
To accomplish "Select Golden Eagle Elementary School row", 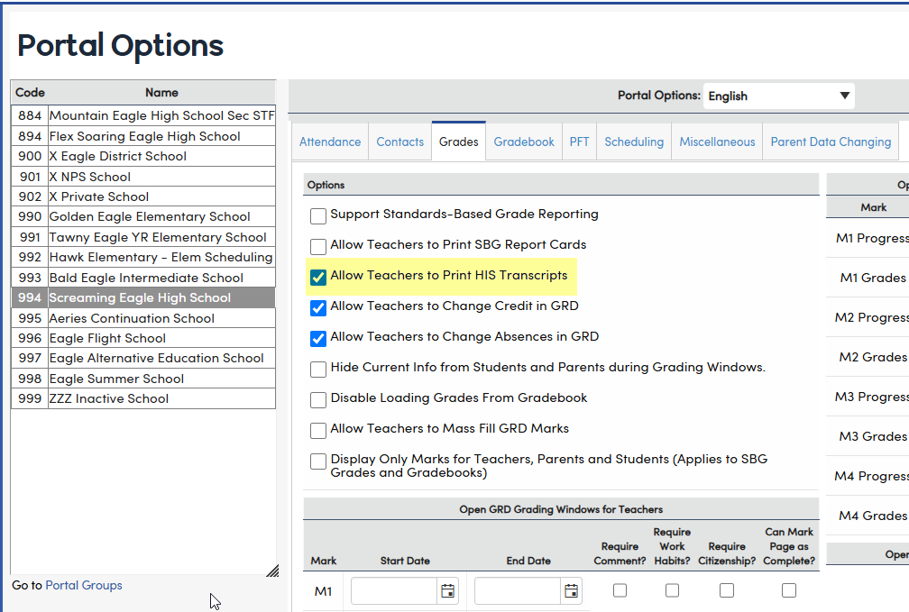I will pyautogui.click(x=143, y=216).
